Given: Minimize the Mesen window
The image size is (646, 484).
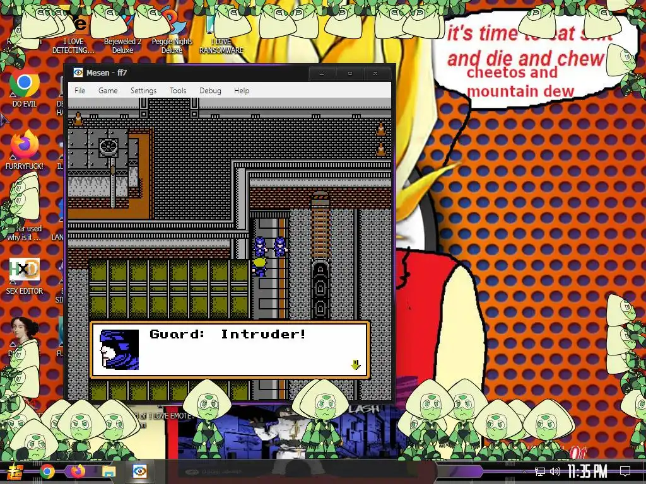Looking at the screenshot, I should coord(322,74).
